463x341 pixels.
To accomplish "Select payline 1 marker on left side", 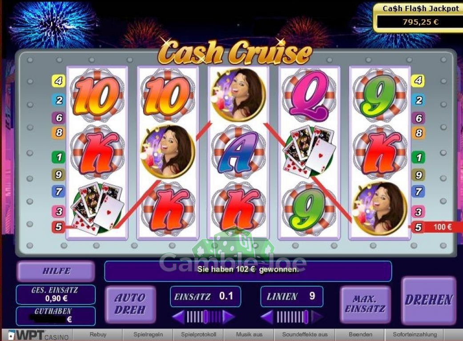I will click(x=58, y=157).
